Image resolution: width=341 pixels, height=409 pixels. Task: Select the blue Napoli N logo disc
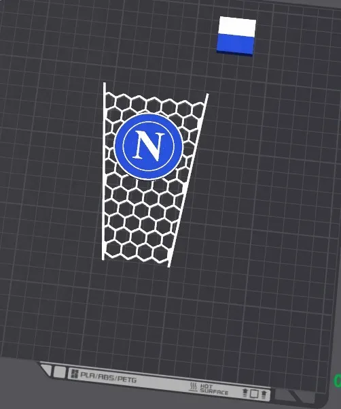pyautogui.click(x=148, y=146)
